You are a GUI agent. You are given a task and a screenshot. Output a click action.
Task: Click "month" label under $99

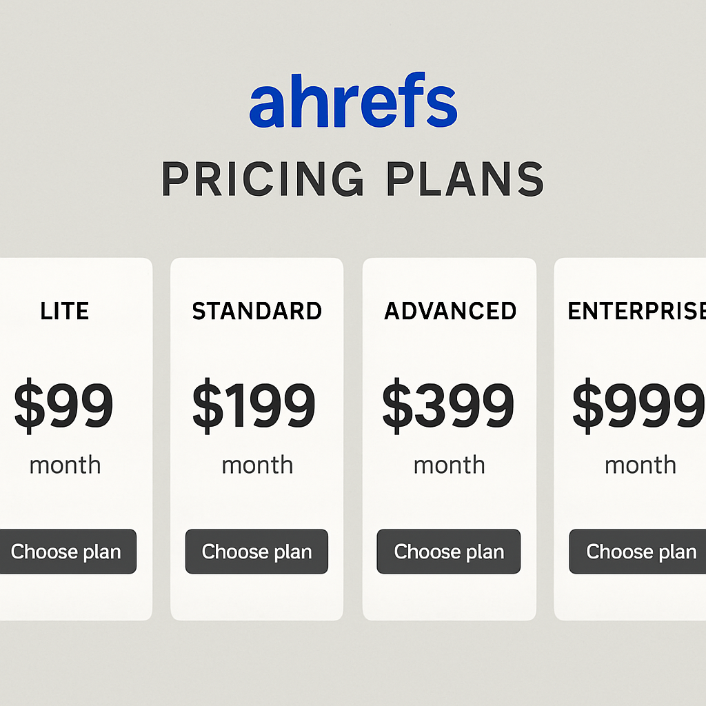[65, 465]
